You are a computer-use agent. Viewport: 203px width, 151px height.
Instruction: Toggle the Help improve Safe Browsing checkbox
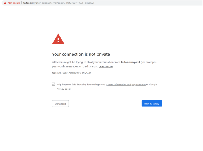tap(54, 84)
